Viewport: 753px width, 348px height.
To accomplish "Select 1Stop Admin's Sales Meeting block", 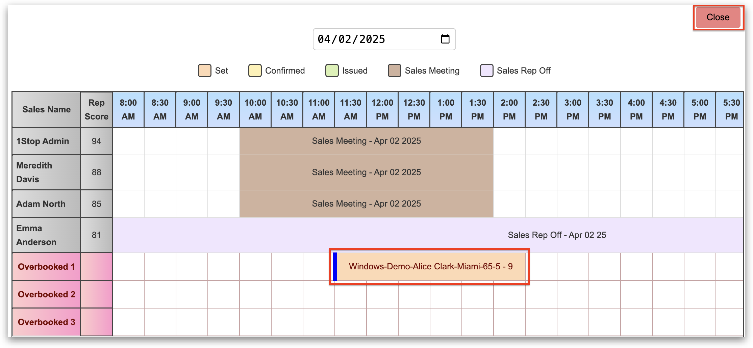I will click(366, 141).
